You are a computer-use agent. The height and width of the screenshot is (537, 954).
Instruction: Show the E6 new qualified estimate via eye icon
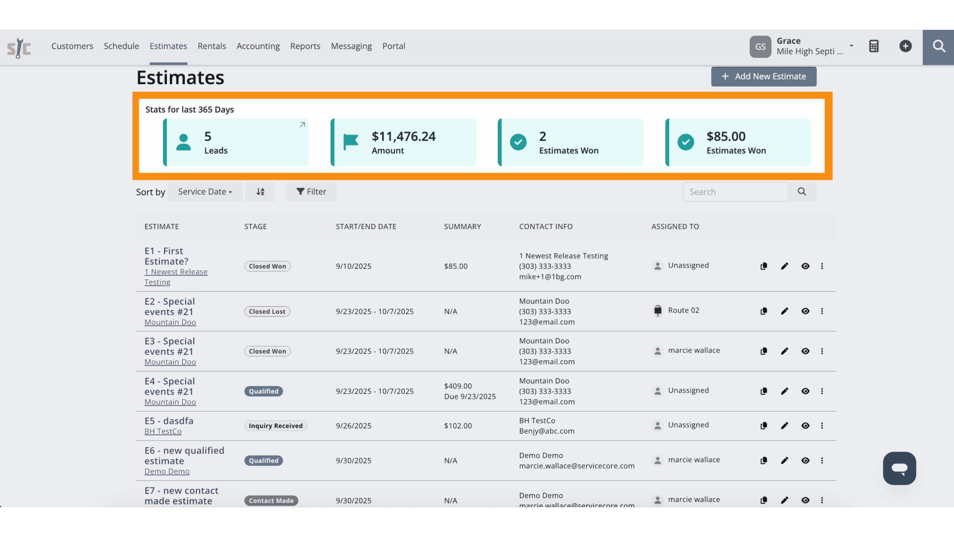tap(805, 461)
